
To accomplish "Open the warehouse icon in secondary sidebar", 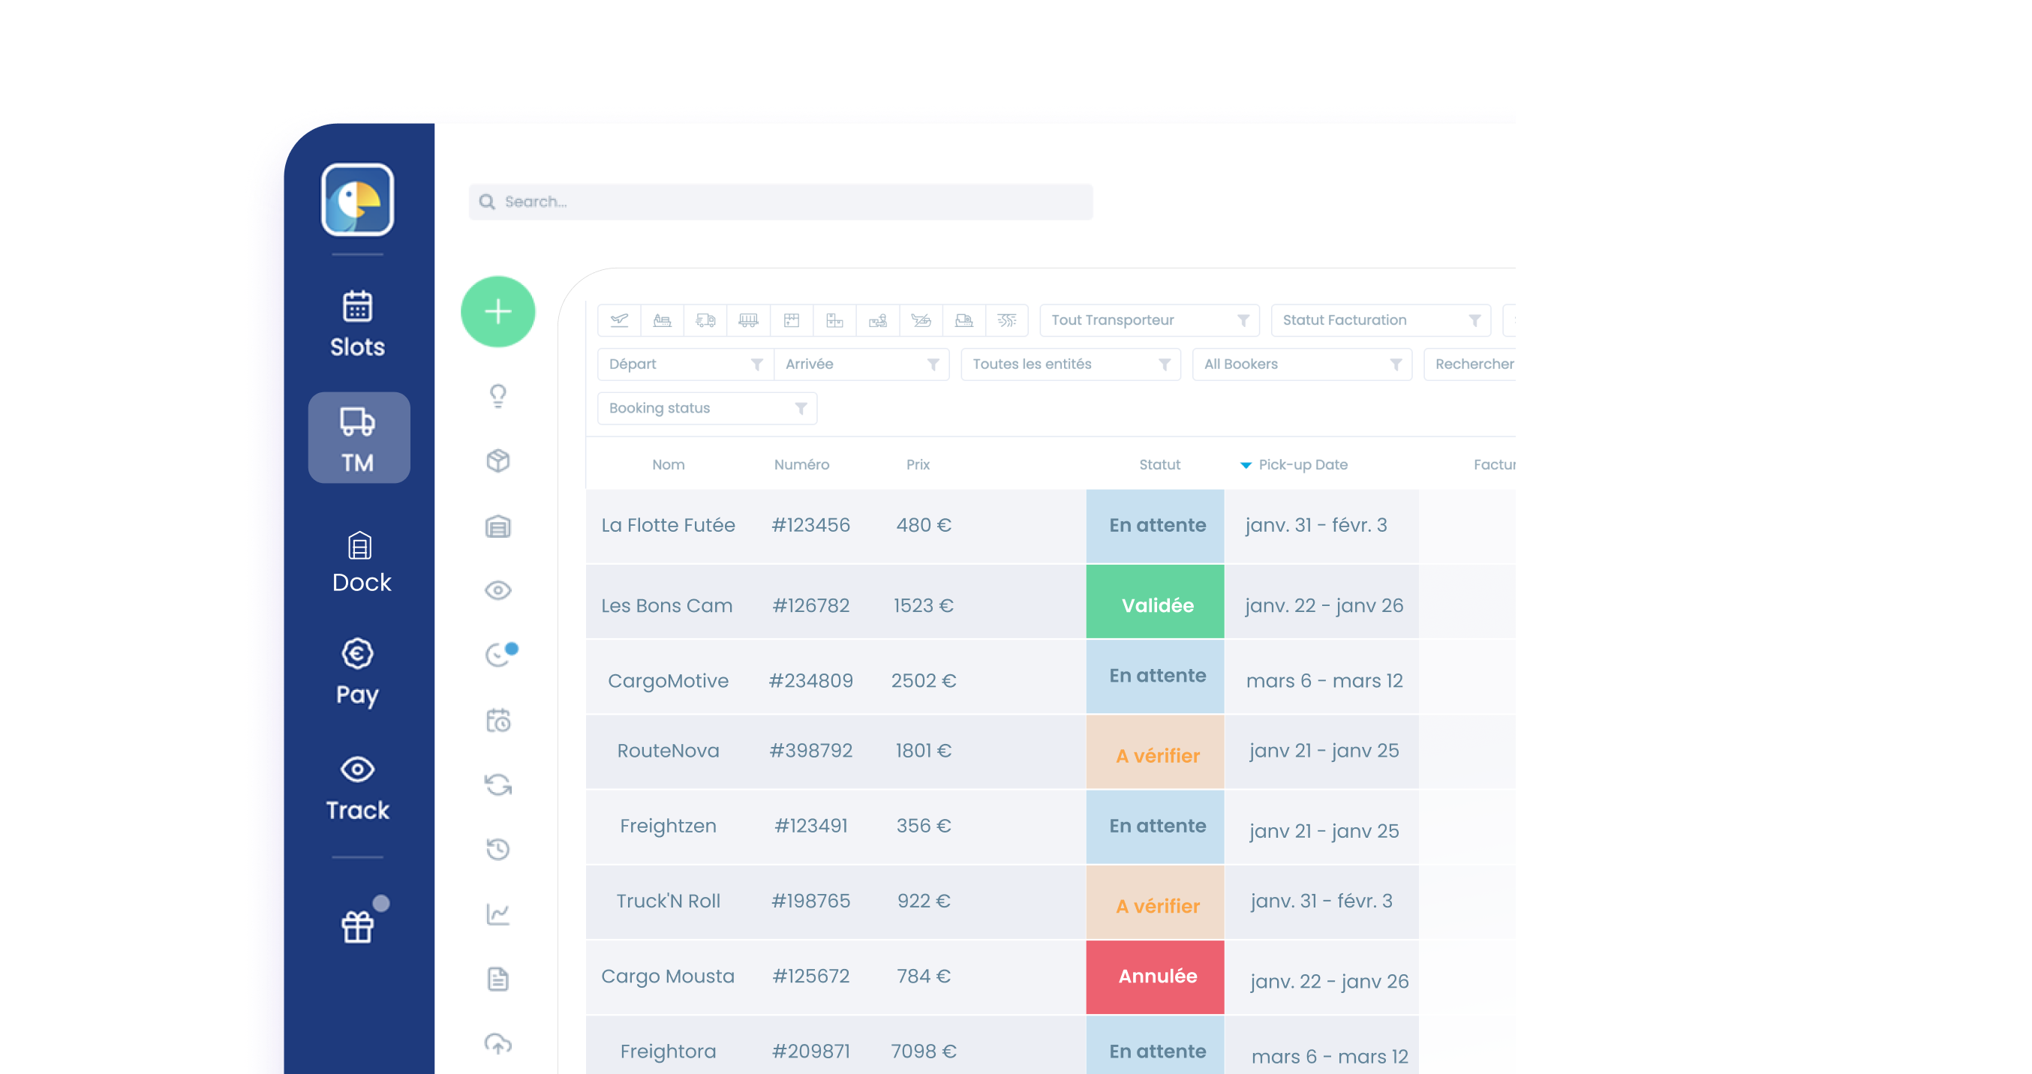I will pyautogui.click(x=497, y=526).
